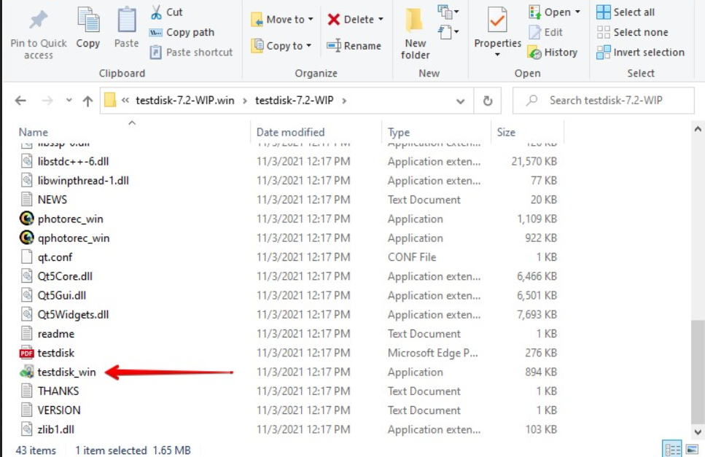Click testdisk-7.2-WIP.win in the address bar
The height and width of the screenshot is (457, 705).
(x=184, y=100)
